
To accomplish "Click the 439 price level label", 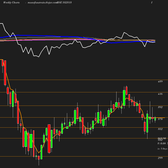I will tap(160, 81).
